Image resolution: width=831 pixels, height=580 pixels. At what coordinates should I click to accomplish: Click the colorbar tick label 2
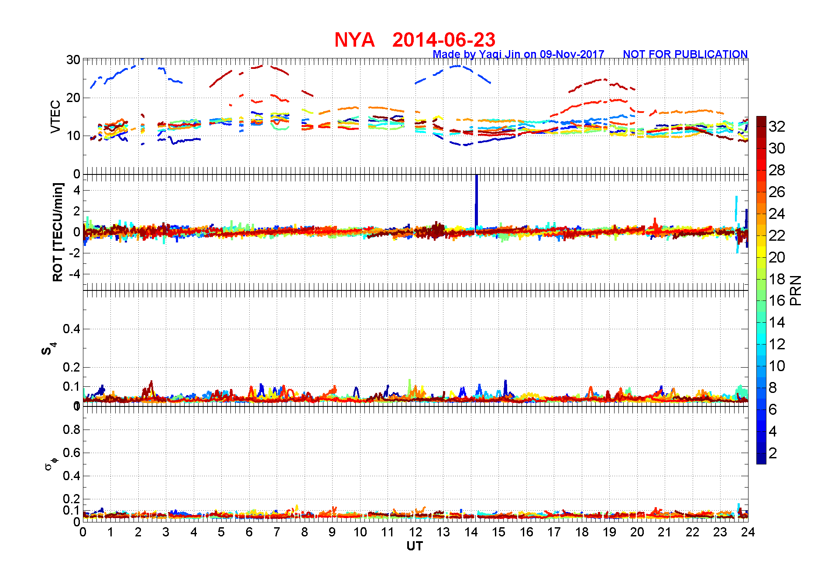tap(773, 454)
